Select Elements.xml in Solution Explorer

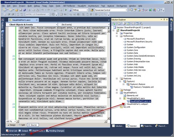(x=132, y=95)
